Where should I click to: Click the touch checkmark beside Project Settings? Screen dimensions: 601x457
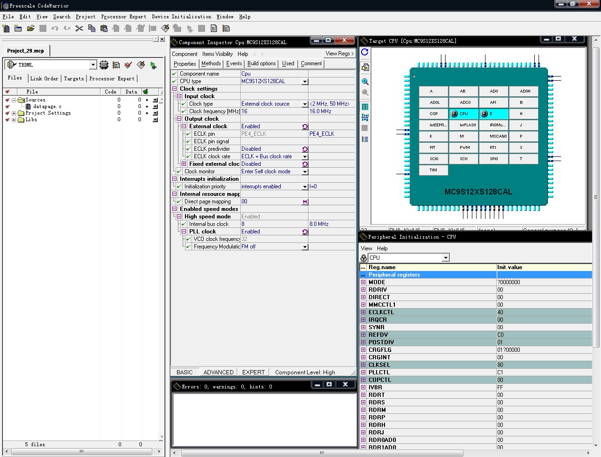point(7,113)
